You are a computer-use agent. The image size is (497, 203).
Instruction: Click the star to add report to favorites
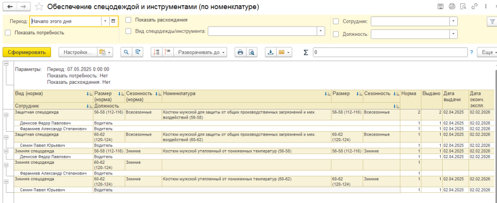click(38, 7)
